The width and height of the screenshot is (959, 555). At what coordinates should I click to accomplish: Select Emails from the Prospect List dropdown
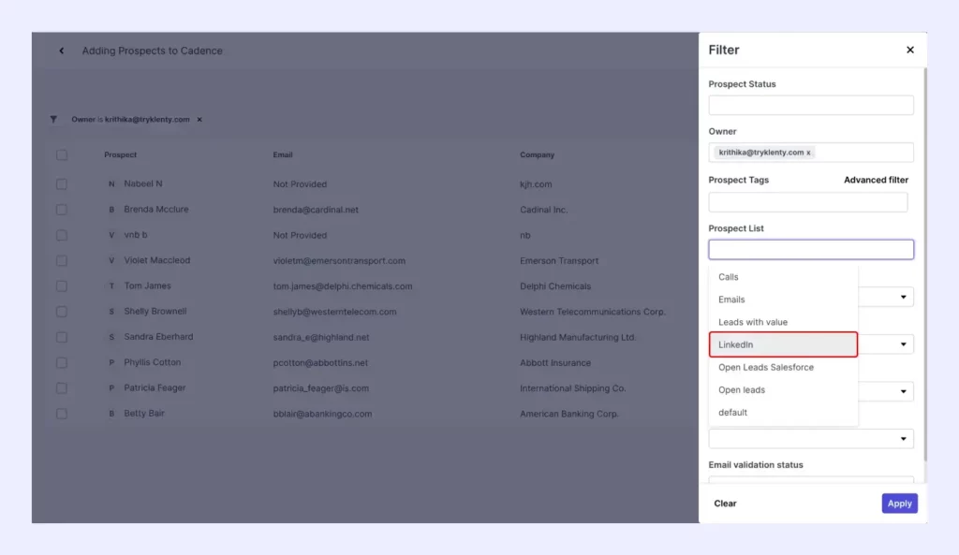783,299
